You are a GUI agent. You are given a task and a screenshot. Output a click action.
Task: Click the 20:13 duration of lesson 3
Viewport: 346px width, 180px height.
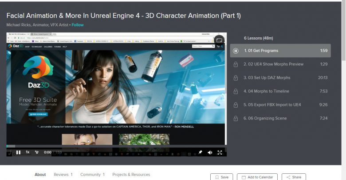tap(322, 78)
